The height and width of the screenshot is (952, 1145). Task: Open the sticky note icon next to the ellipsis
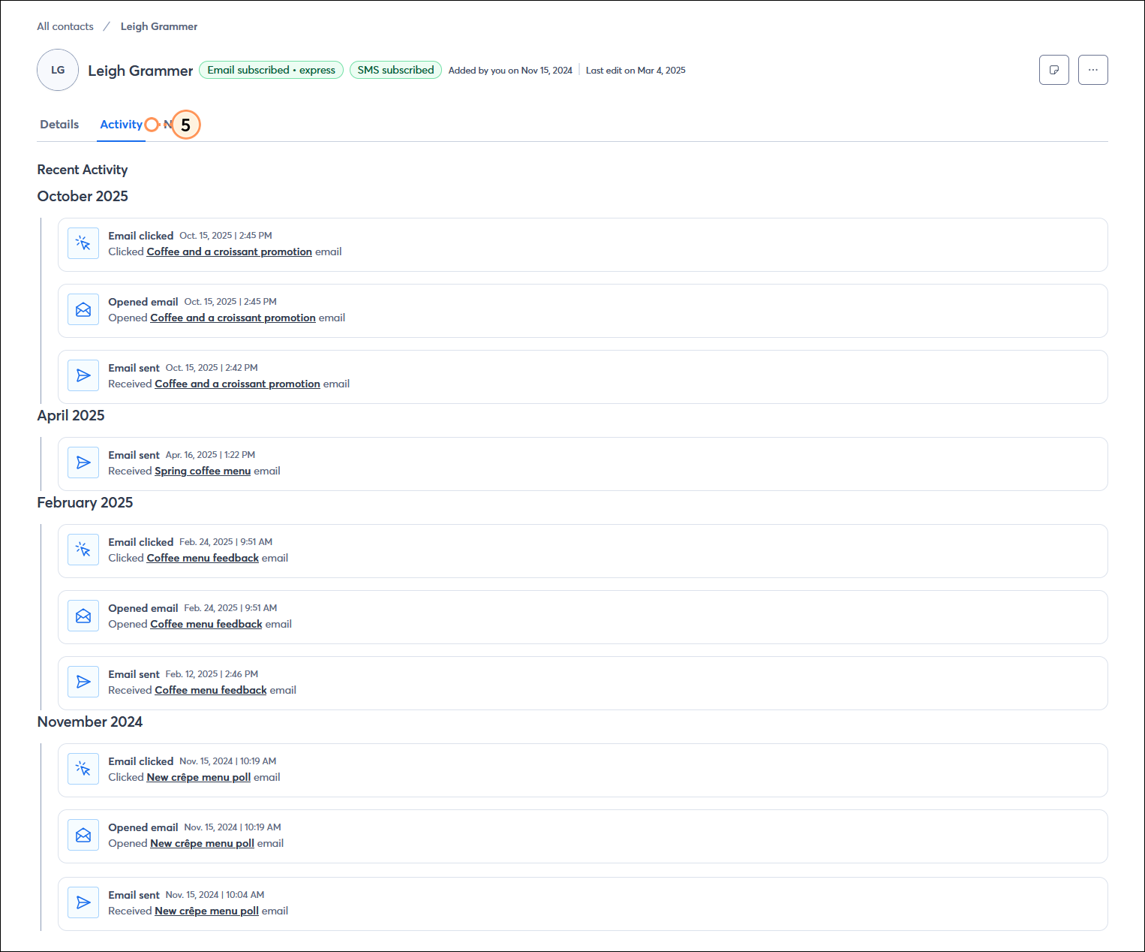[x=1053, y=69]
